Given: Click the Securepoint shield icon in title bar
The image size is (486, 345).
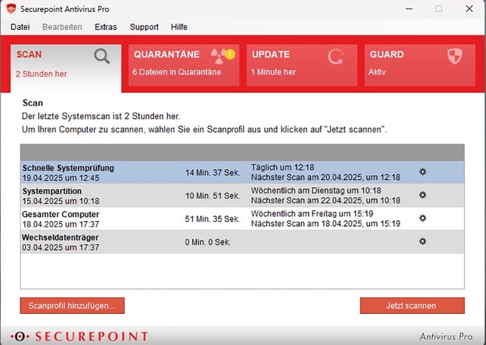Looking at the screenshot, I should point(11,9).
